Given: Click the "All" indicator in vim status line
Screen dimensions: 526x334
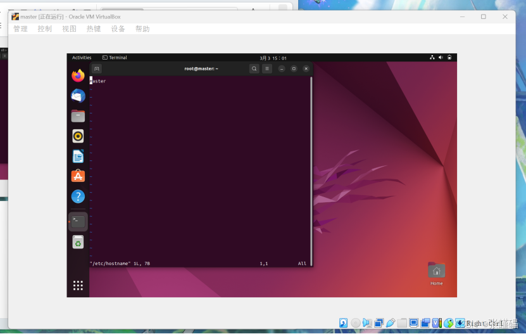Looking at the screenshot, I should click(302, 264).
